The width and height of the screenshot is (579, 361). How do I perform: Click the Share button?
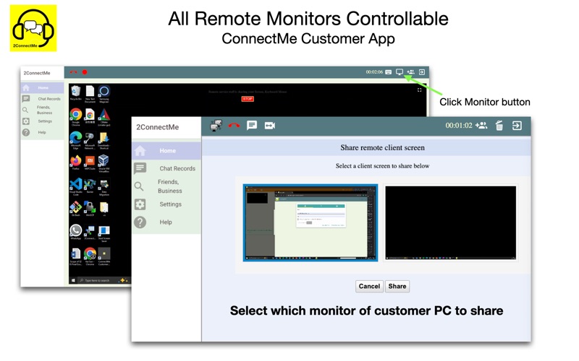397,286
